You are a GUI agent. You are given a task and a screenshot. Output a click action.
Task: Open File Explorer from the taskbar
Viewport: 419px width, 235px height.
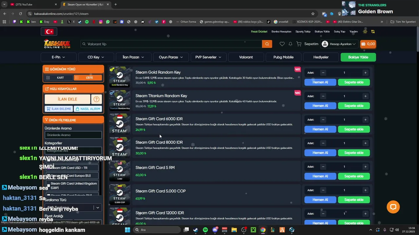point(234,230)
